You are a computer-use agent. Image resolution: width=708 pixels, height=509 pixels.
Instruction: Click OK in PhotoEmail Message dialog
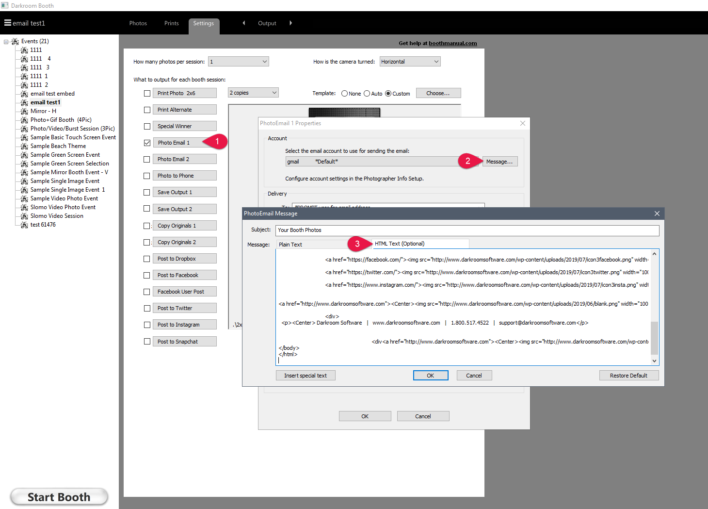tap(431, 376)
